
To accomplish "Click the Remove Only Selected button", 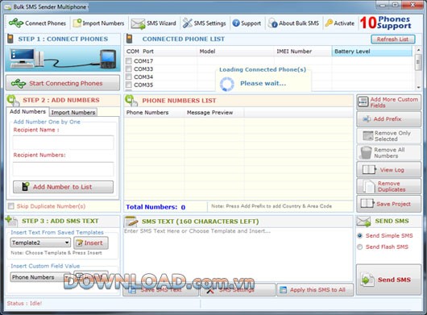I will point(389,136).
